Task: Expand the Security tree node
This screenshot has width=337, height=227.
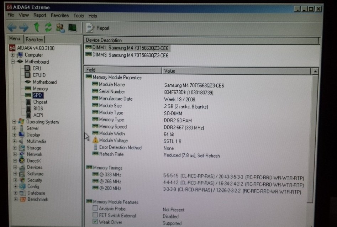Action: (15, 180)
